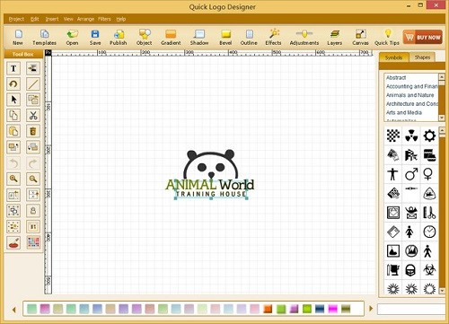
Task: Open the Adjustments option
Action: (x=304, y=37)
